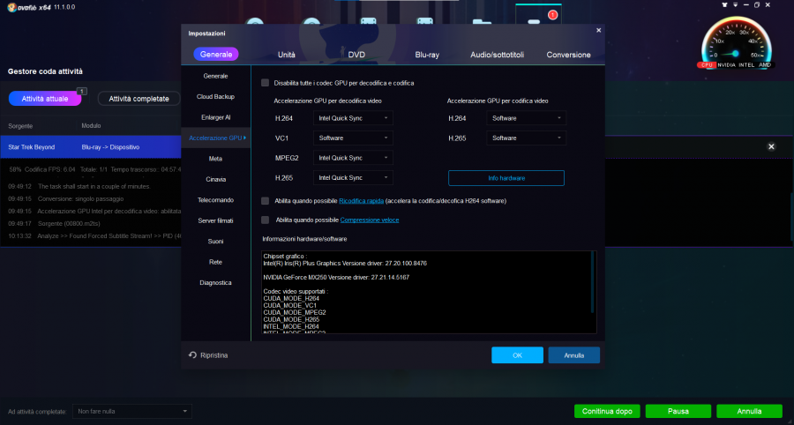Click the task log scrollbar in main window
Image resolution: width=794 pixels, height=425 pixels.
click(x=791, y=216)
